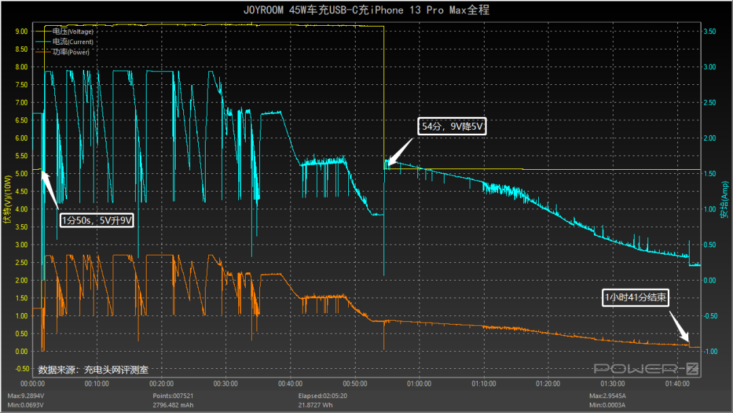Click the 01:20:00 time axis label
This screenshot has width=733, height=413.
click(548, 384)
